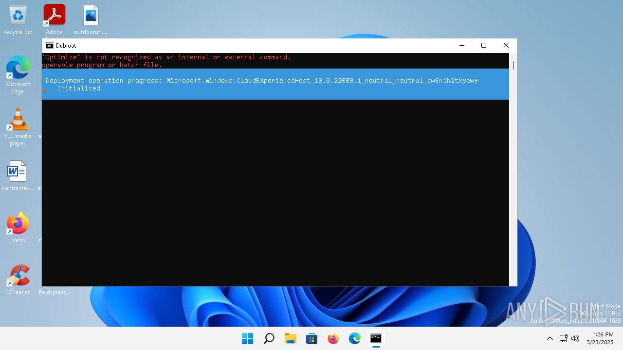Click the Debloat window title text
This screenshot has width=623, height=350.
tap(66, 46)
